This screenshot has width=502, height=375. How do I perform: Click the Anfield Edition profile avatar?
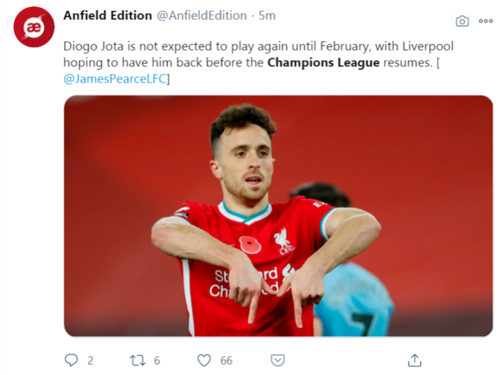point(34,27)
